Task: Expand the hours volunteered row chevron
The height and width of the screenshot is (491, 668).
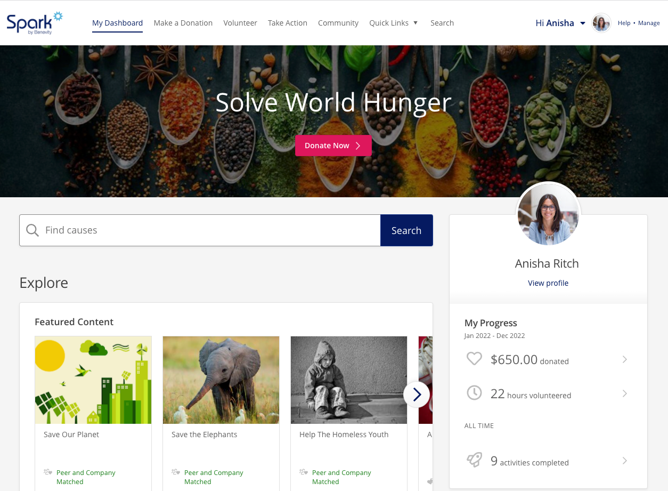Action: pos(625,393)
